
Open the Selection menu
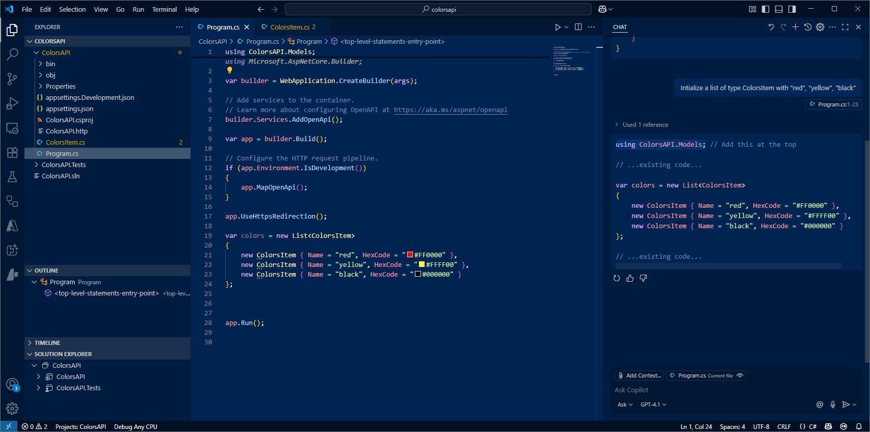click(72, 9)
